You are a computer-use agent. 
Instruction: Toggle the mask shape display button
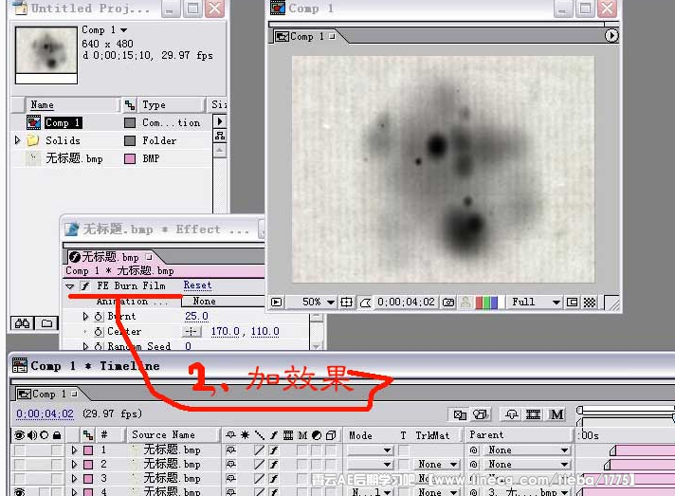(366, 303)
